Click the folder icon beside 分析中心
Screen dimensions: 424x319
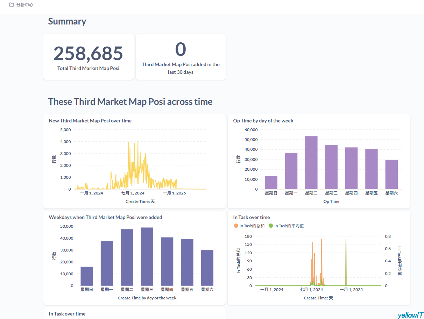[x=12, y=5]
